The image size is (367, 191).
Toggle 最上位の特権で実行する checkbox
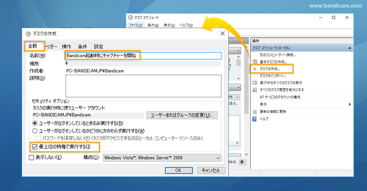tap(35, 147)
